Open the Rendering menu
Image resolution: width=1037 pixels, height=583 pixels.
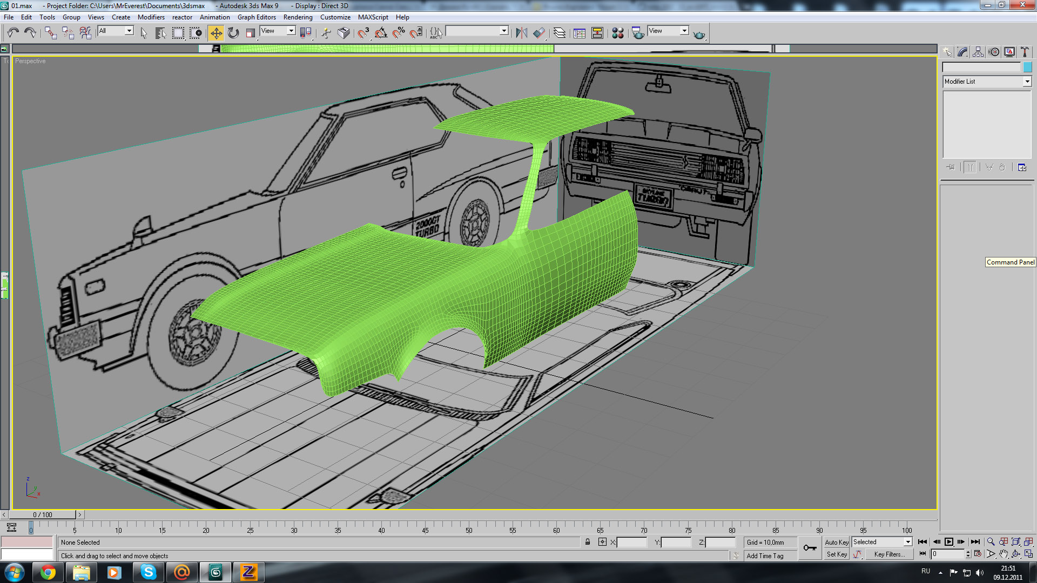298,17
